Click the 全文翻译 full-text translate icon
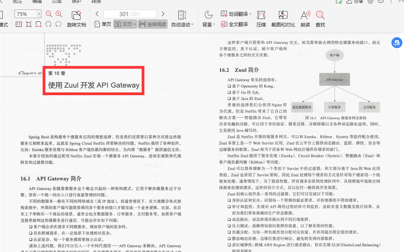This screenshot has height=252, width=404. pyautogui.click(x=224, y=24)
